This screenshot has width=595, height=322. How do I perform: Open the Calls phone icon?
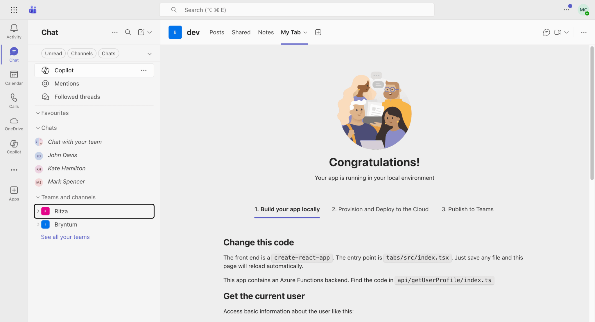click(x=14, y=98)
